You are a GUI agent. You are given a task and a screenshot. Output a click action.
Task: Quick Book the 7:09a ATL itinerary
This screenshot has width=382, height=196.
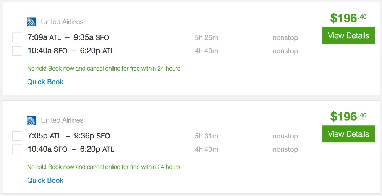(x=45, y=82)
